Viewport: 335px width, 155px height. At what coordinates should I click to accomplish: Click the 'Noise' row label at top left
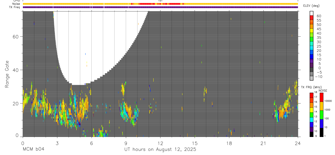(x=16, y=4)
